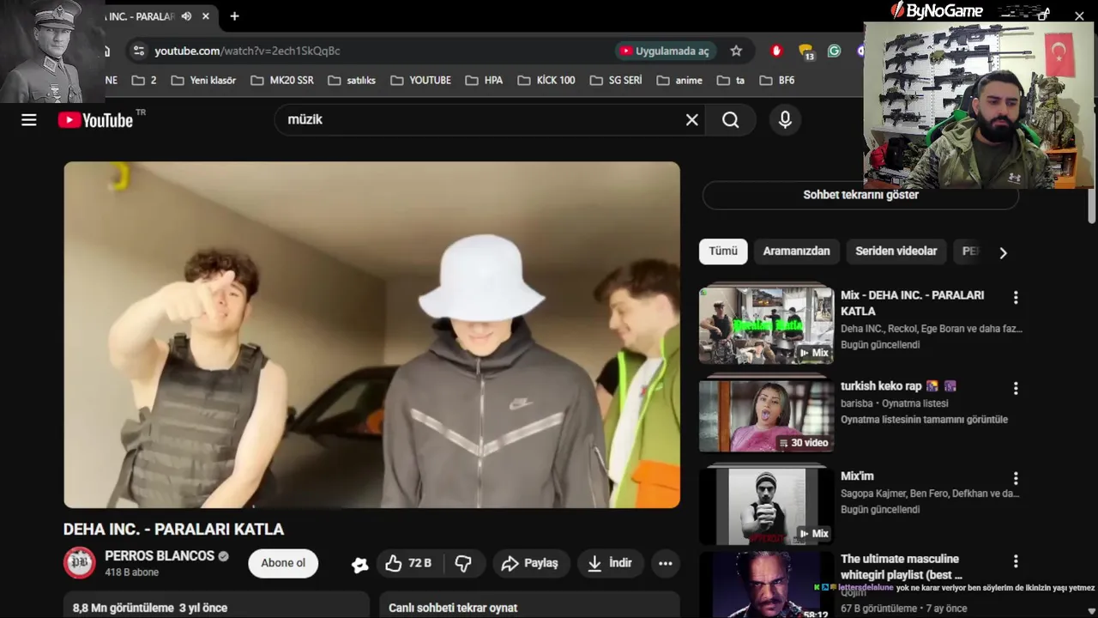Open the Grammarly extension icon
Viewport: 1098px width, 618px height.
coord(834,51)
